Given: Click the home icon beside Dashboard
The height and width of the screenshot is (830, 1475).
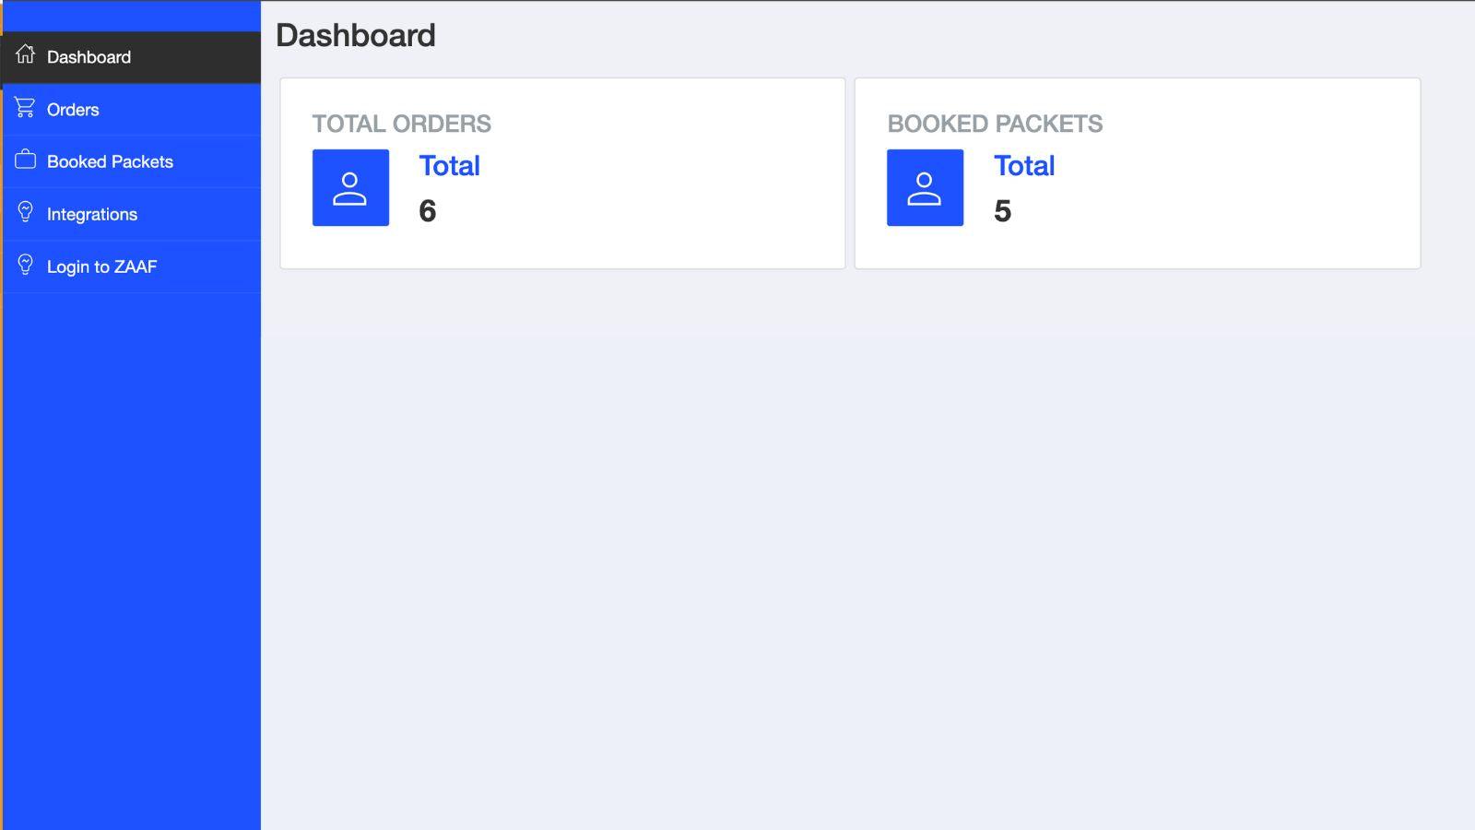Looking at the screenshot, I should point(24,56).
